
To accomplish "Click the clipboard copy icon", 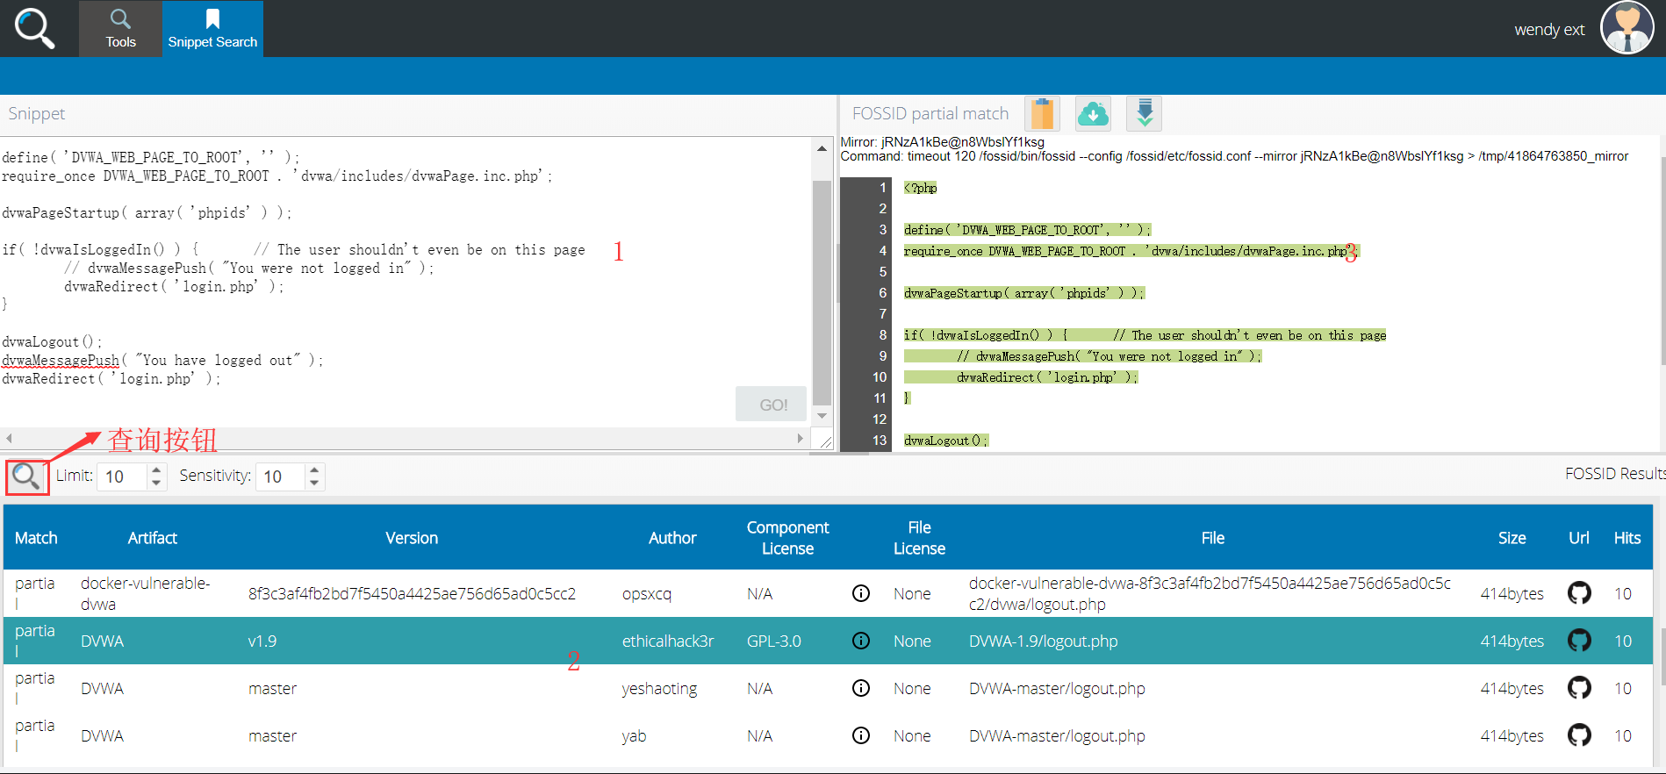I will 1042,114.
